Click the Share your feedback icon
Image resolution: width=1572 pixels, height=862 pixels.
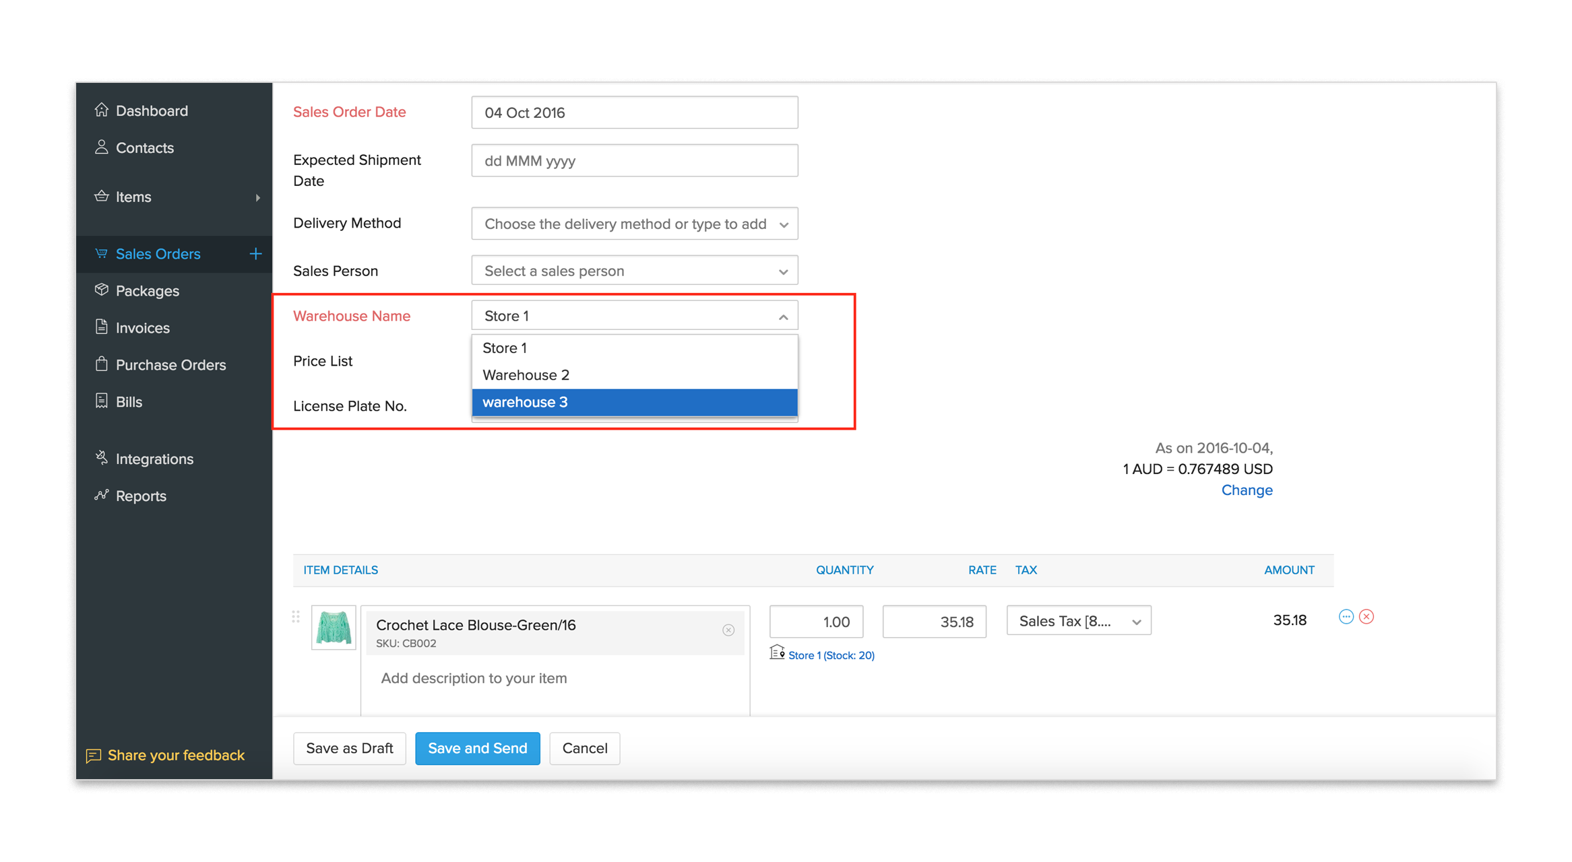click(94, 755)
